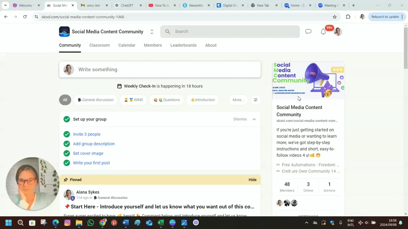Open Pinterest from the taskbar
Viewport: 408px width, 229px height.
114,223
